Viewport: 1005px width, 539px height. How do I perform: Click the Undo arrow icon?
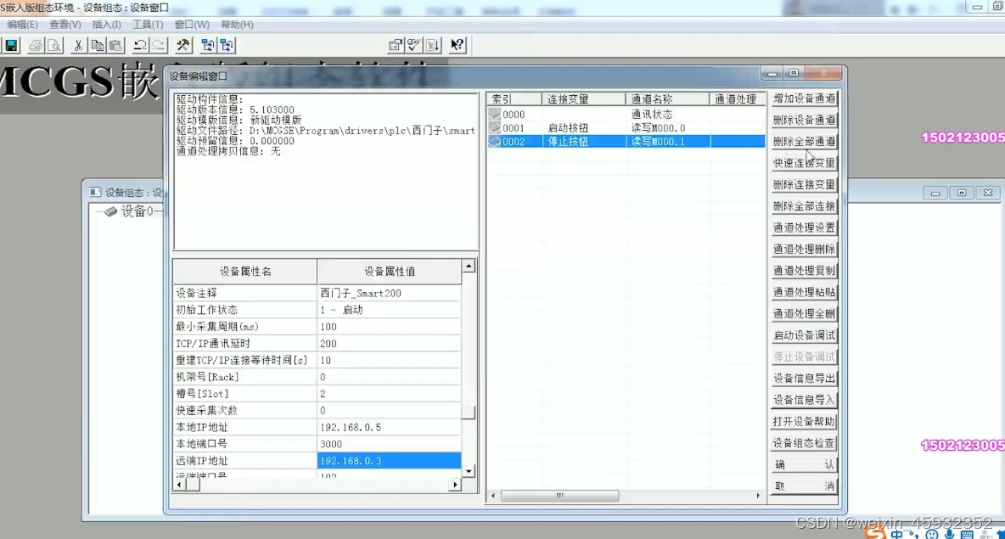point(140,45)
